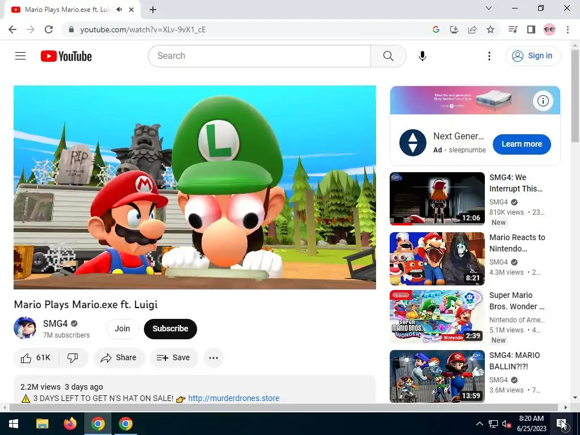This screenshot has width=580, height=435.
Task: Open Super Mario Bros. Wonder thumbnail
Action: point(437,317)
